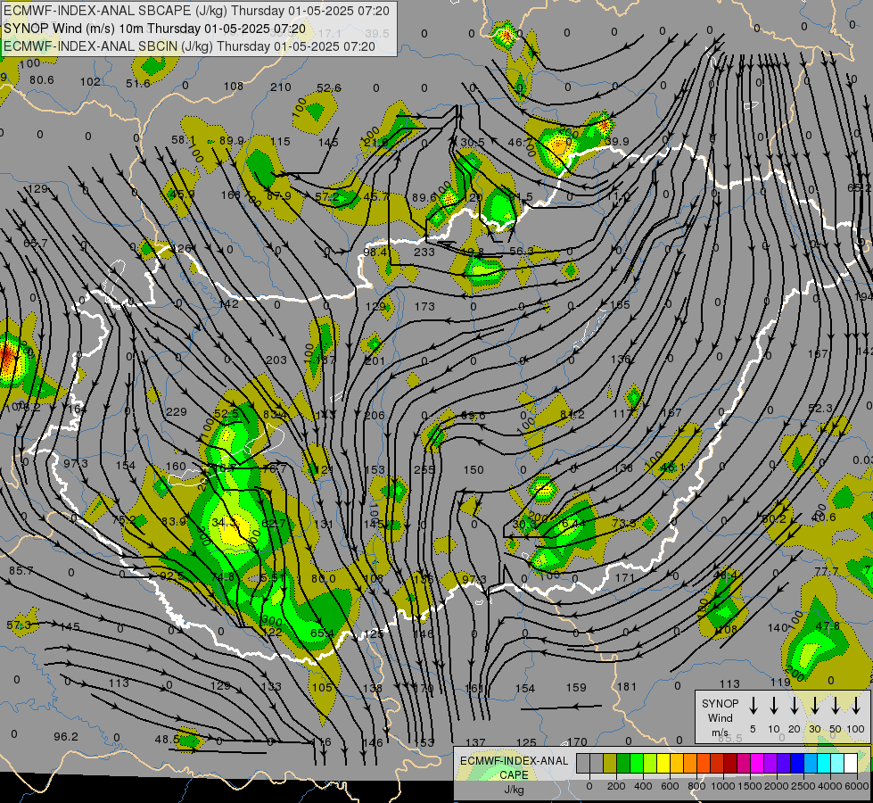Select the bright green CAPE legend swatch
The width and height of the screenshot is (873, 803).
coord(637,764)
